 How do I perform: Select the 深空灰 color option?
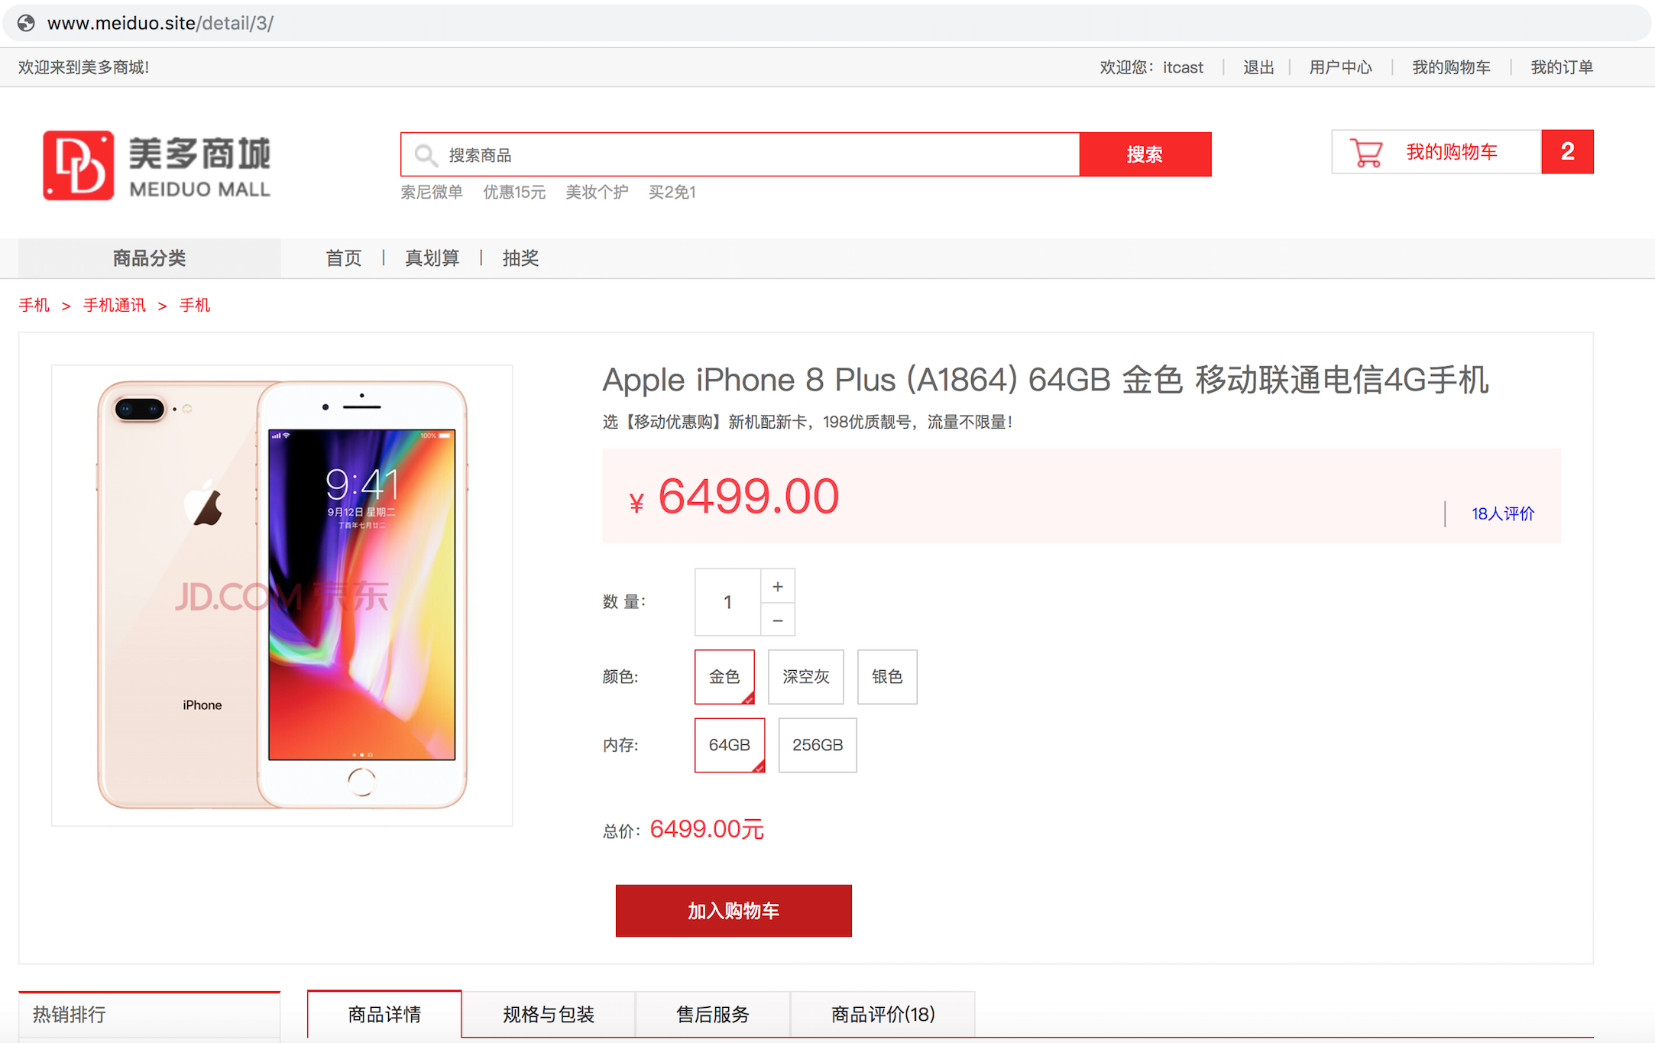pyautogui.click(x=805, y=676)
